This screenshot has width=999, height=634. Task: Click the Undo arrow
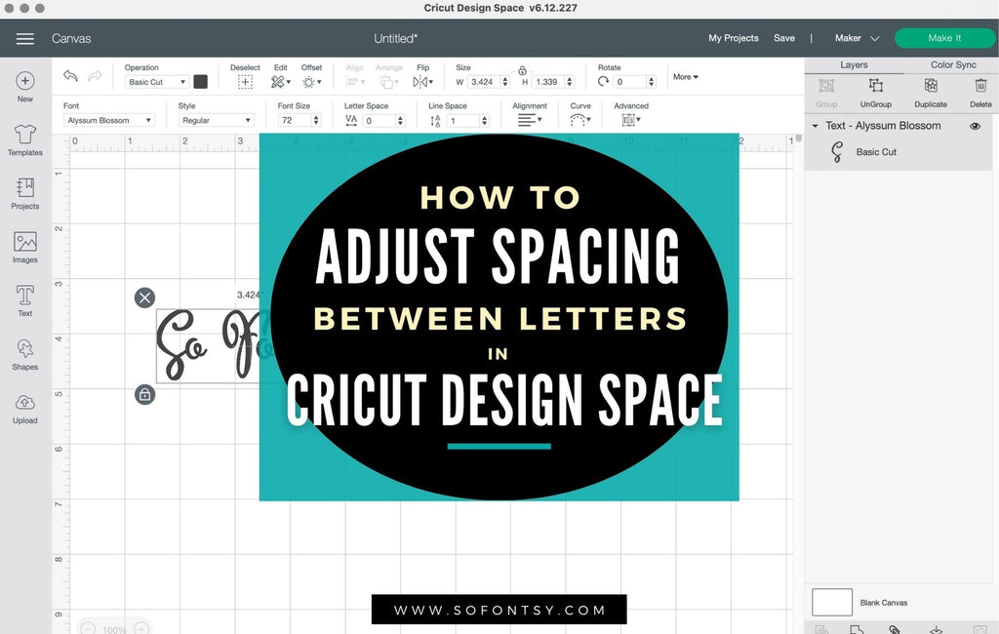click(70, 76)
